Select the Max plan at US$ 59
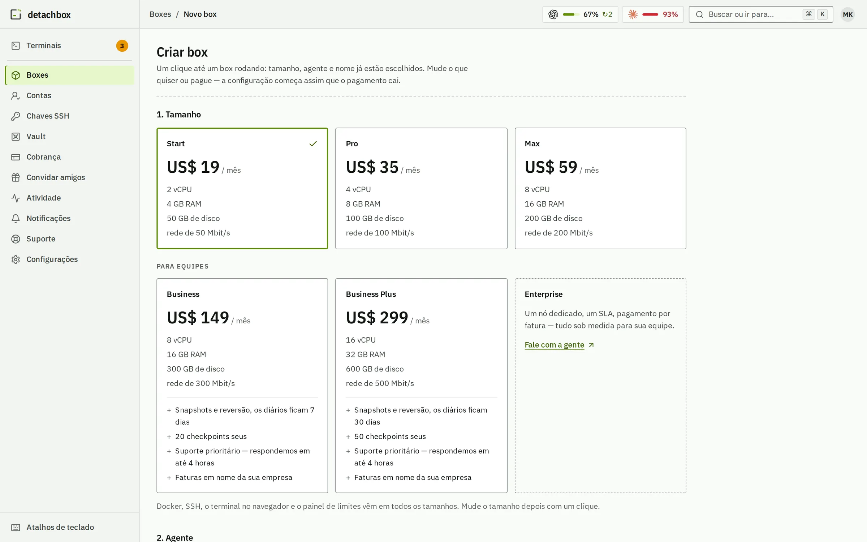Viewport: 867px width, 542px height. point(600,188)
